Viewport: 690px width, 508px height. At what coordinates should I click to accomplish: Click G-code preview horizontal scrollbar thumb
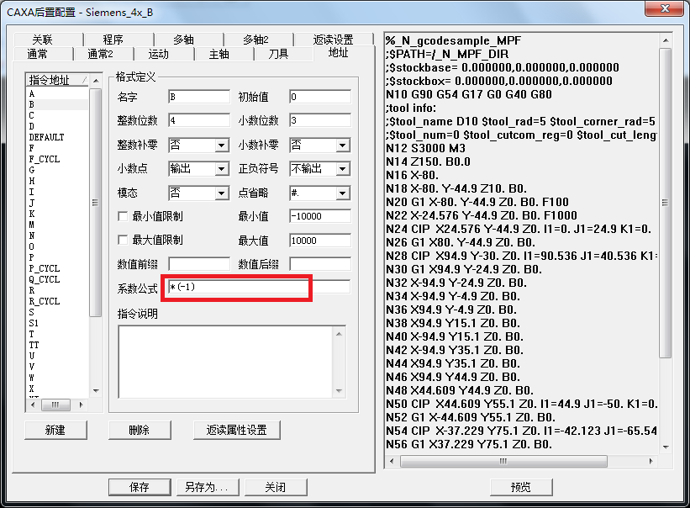click(x=503, y=461)
